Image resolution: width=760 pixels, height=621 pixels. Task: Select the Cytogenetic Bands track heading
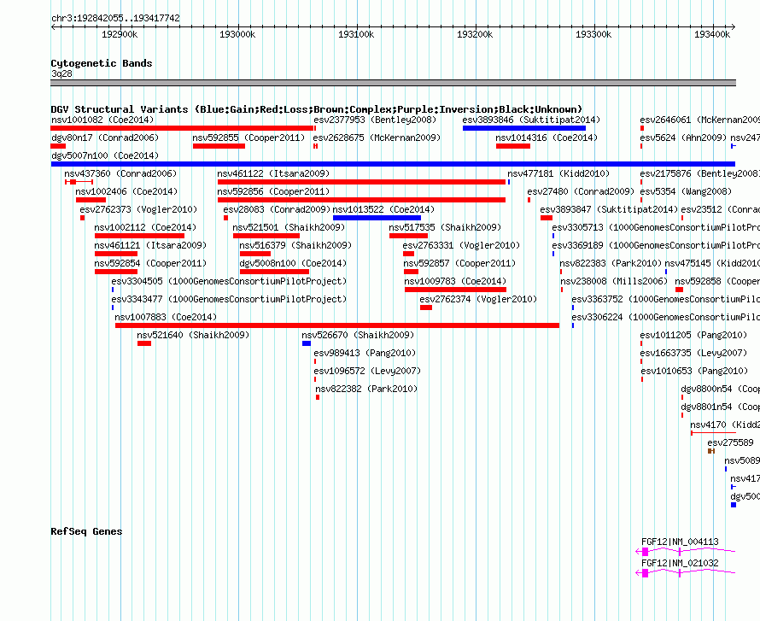click(x=102, y=63)
